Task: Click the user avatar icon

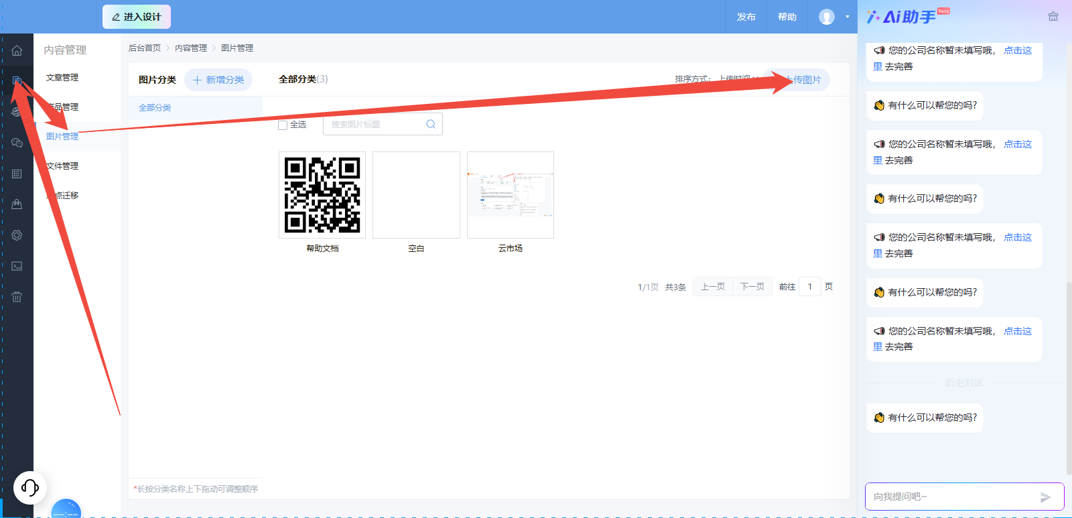Action: pos(827,17)
